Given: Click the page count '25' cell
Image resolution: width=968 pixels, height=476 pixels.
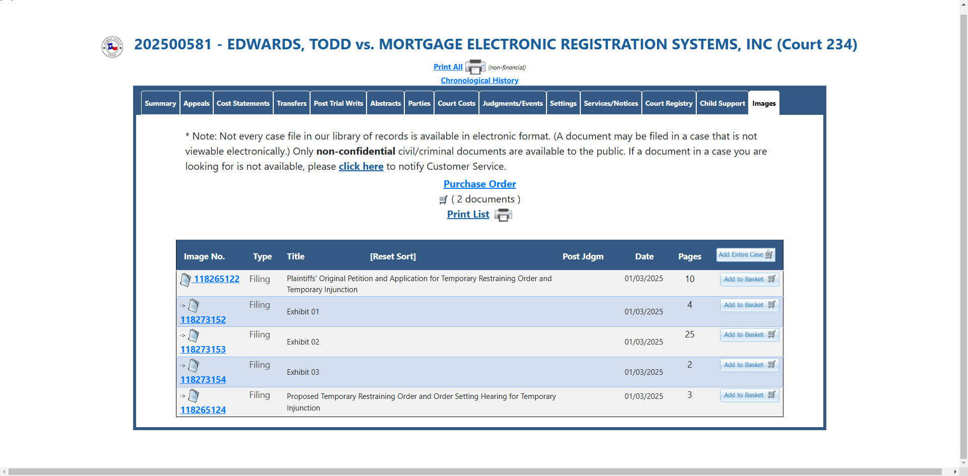Looking at the screenshot, I should click(690, 334).
